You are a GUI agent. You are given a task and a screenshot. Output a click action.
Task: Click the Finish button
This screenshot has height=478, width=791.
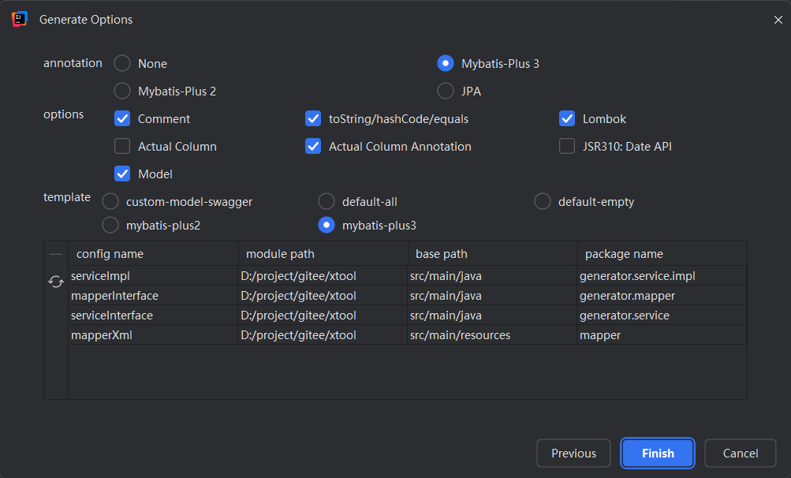click(x=658, y=454)
